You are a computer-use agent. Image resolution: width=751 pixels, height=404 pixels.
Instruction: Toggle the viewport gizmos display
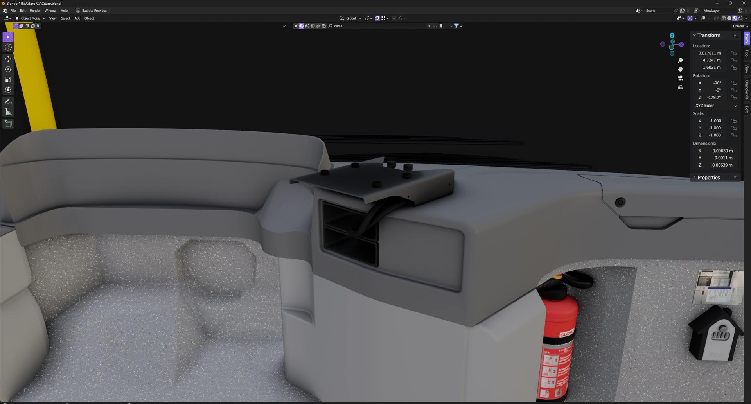(690, 18)
